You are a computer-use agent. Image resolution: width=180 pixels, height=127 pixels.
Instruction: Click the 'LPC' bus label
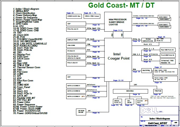(135, 85)
